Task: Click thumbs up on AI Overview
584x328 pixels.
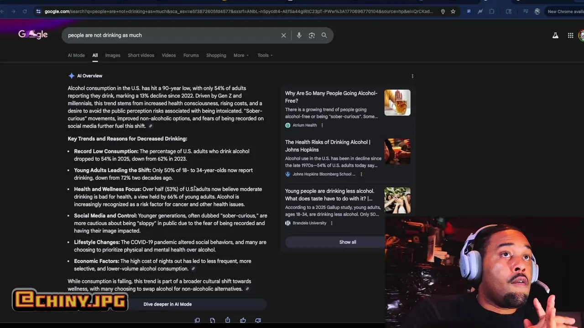Action: 243,321
